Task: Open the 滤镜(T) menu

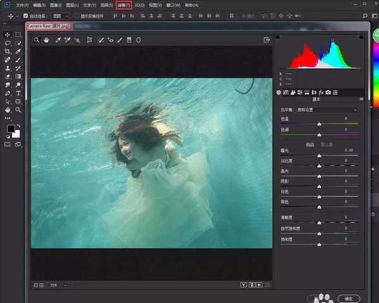Action: 124,5
